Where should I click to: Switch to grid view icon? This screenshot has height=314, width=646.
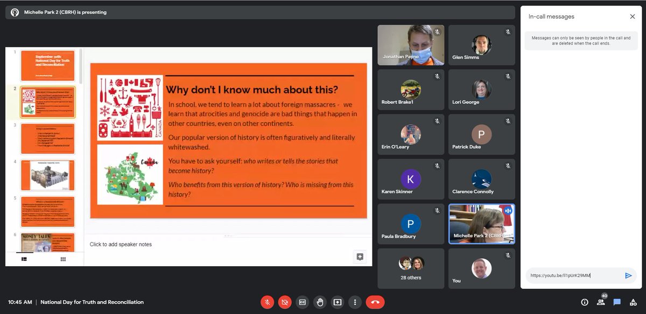[x=63, y=259]
